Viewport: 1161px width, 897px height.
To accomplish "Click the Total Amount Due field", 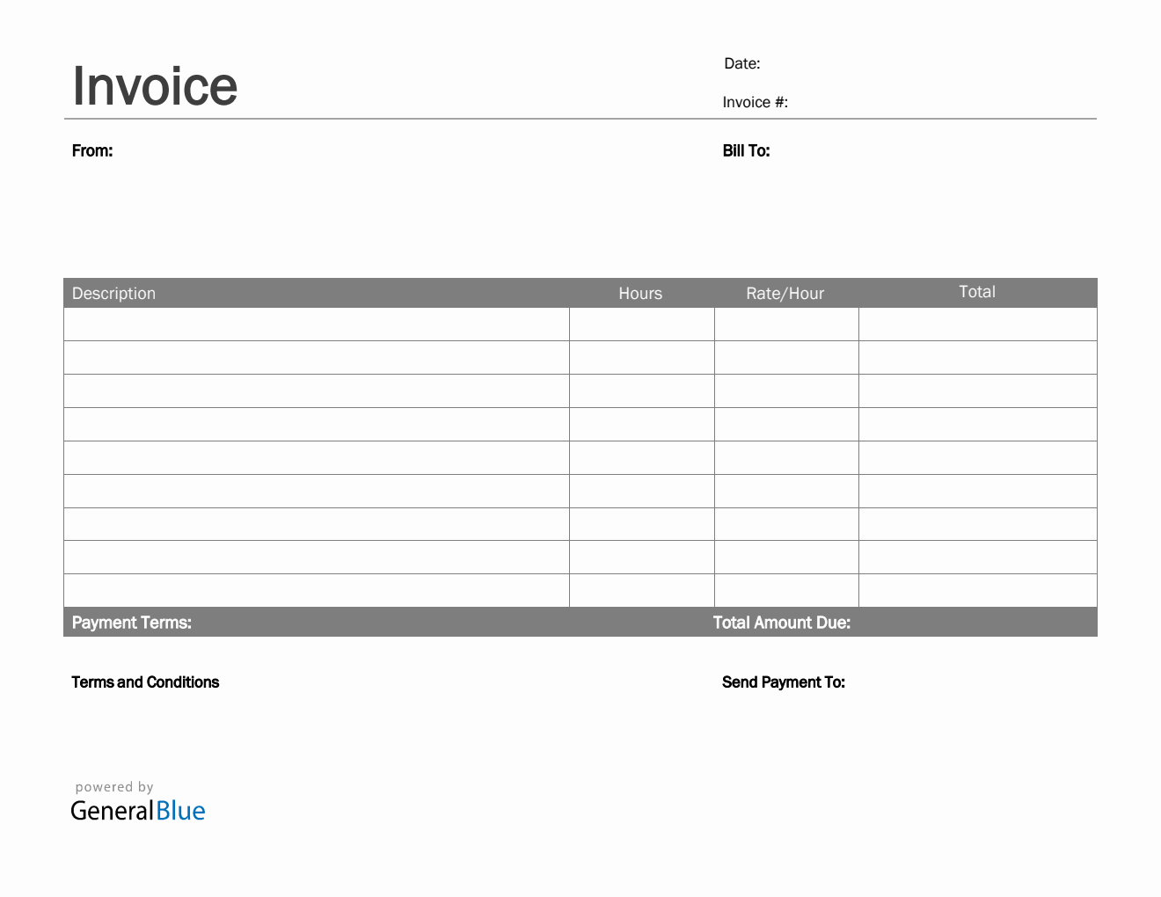I will [781, 623].
